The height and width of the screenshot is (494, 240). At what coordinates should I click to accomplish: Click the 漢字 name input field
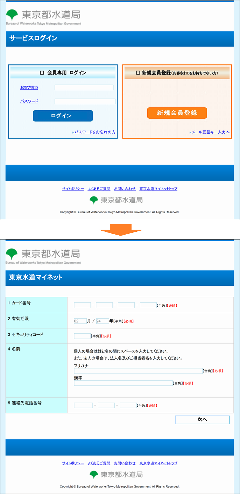point(123,383)
